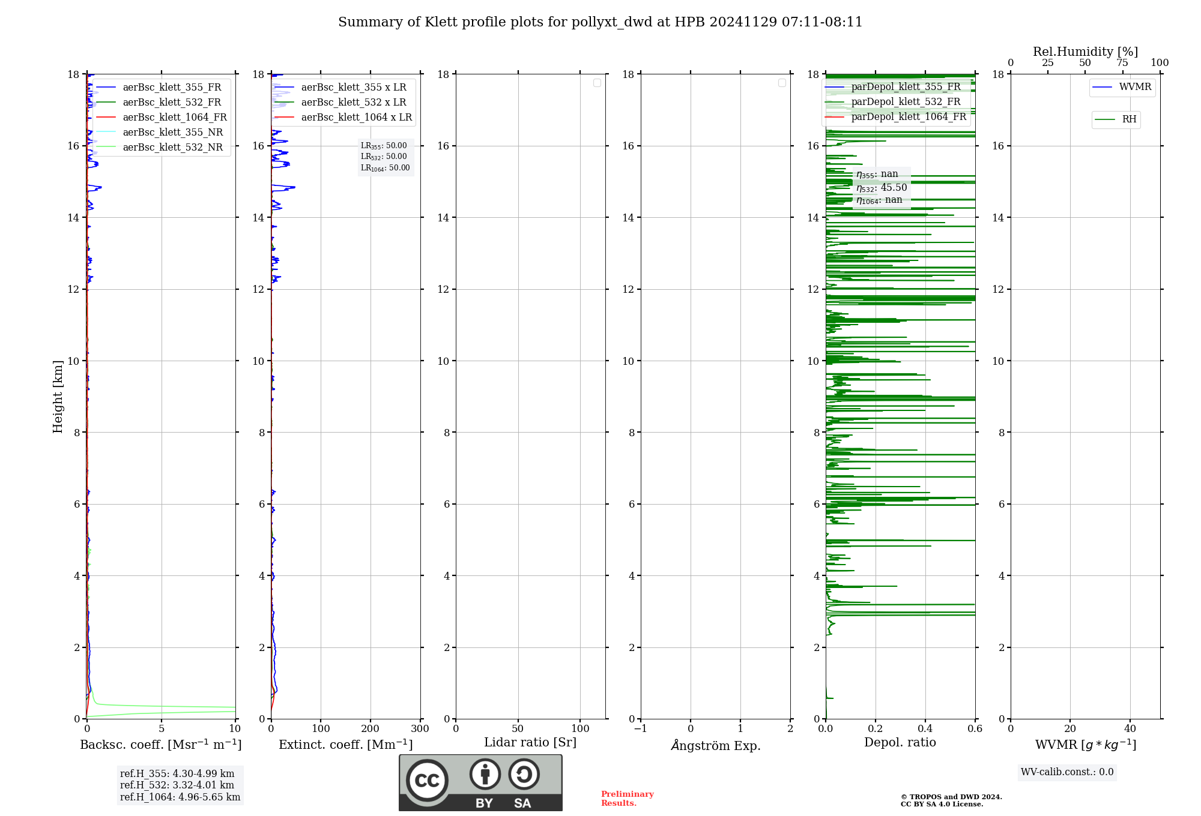Click the LR532: 50.00 annotation
Image resolution: width=1201 pixels, height=816 pixels.
point(384,157)
